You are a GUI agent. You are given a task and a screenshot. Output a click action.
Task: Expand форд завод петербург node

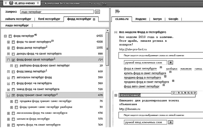pos(8,72)
